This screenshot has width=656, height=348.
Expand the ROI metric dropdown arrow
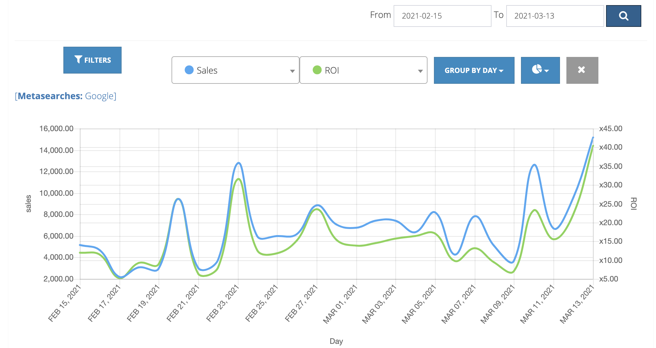point(420,71)
